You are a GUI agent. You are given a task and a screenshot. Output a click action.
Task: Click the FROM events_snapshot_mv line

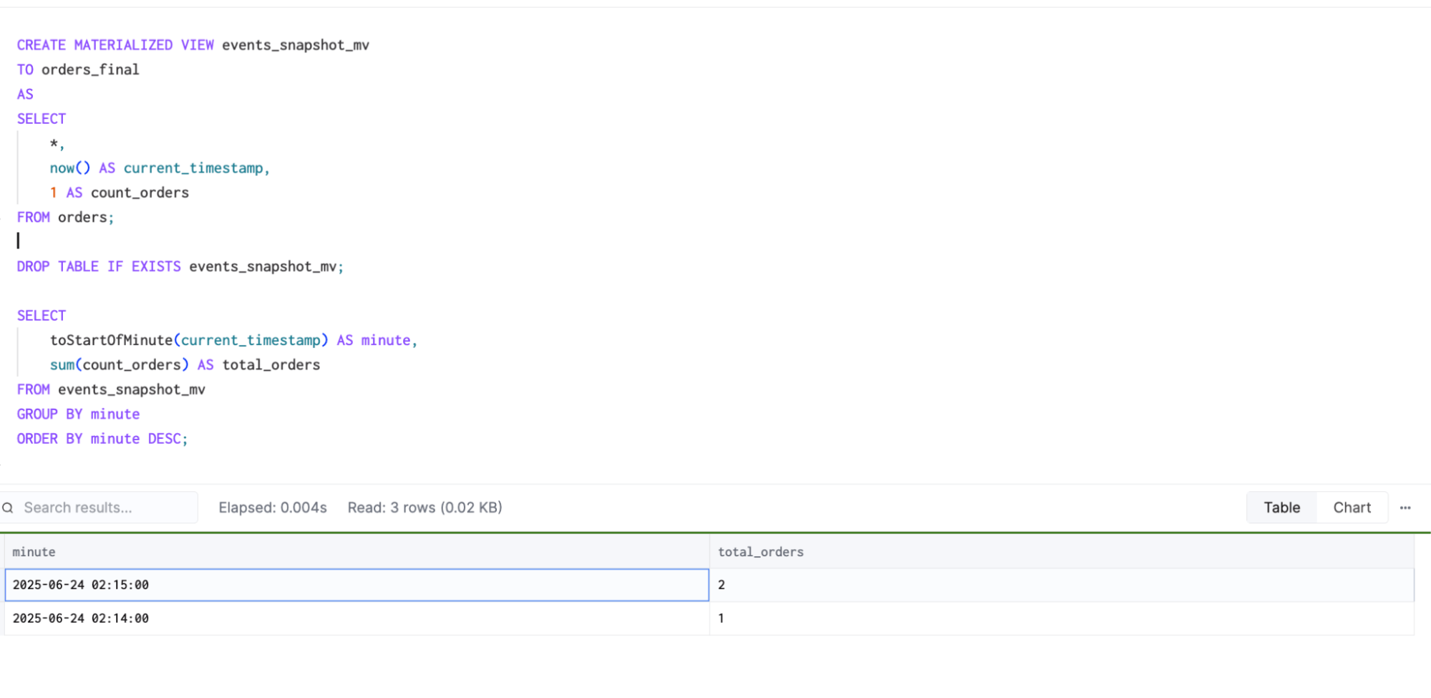[111, 389]
